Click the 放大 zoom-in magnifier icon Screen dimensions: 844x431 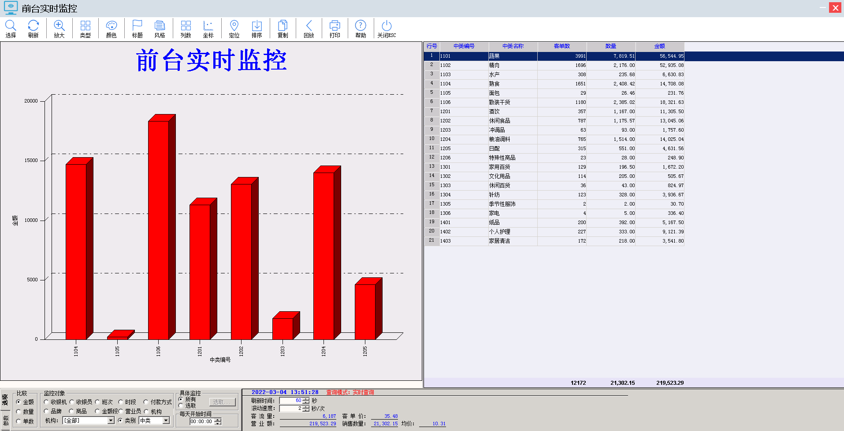[59, 26]
